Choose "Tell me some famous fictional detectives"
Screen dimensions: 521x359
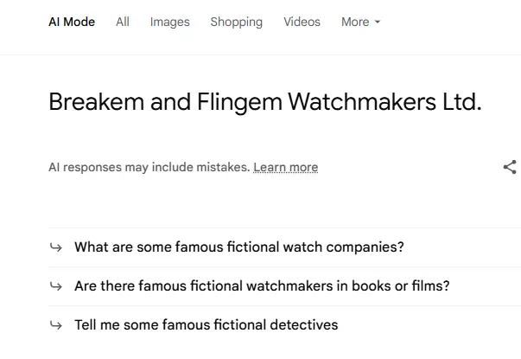click(206, 325)
